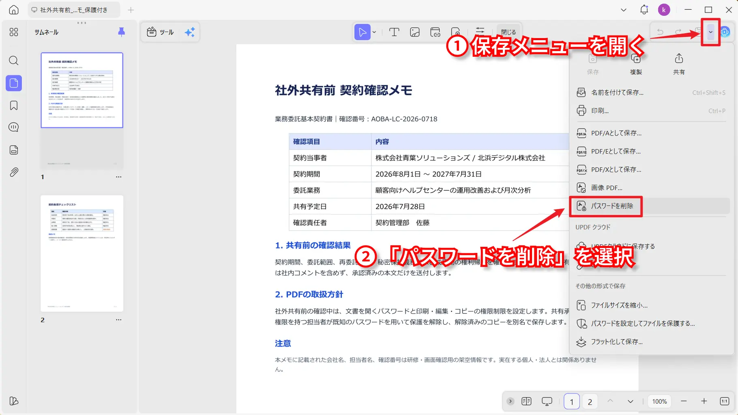Choose パスワードを設定してファイルを保護する entry

pyautogui.click(x=651, y=323)
